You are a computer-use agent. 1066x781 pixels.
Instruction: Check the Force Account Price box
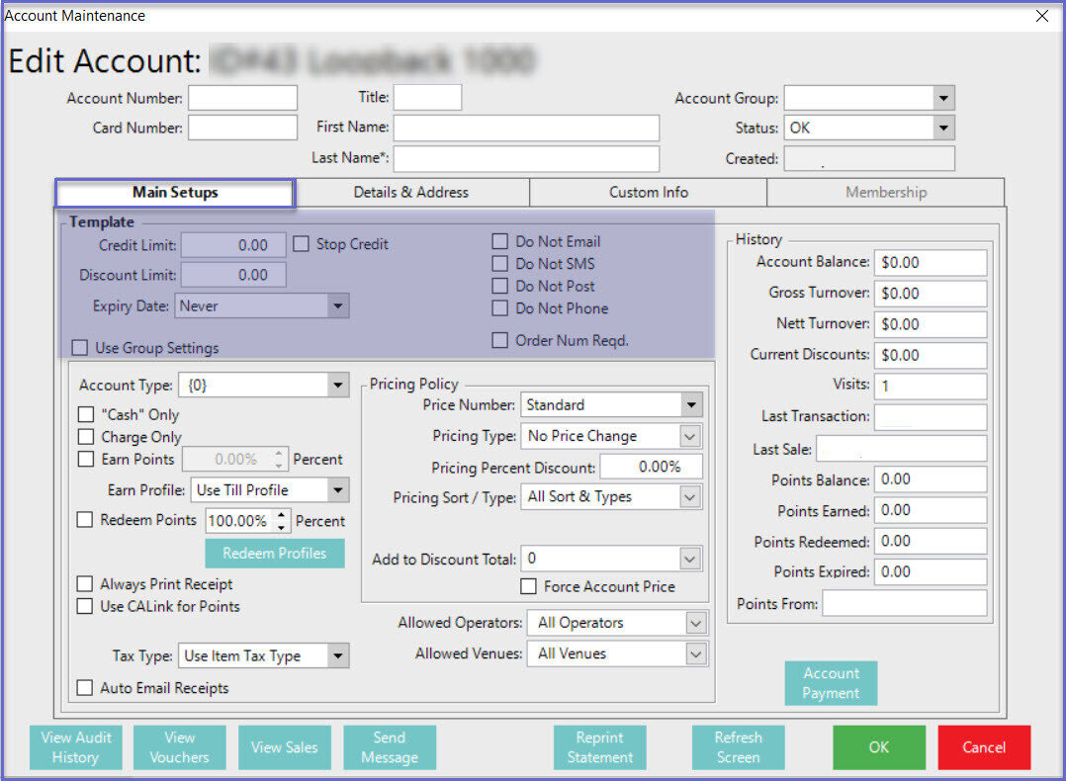pos(529,587)
